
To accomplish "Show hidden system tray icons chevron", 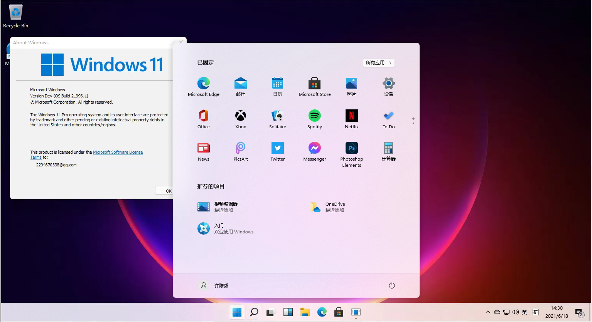I will 487,312.
